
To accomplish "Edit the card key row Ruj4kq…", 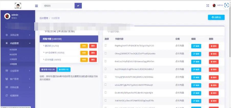I will tap(196, 46).
